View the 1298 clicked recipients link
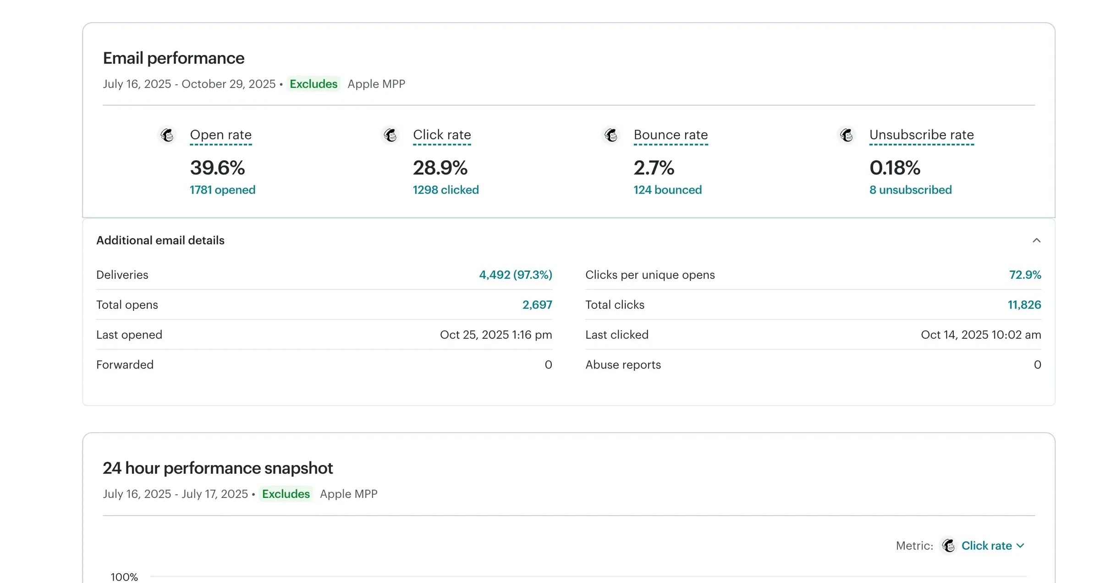 [x=445, y=190]
